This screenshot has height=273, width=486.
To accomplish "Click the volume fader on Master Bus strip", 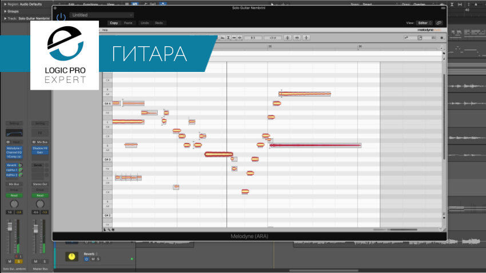I will (35, 229).
